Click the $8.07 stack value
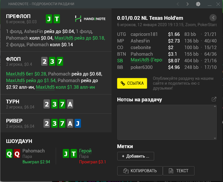223x182 pixels. (174, 61)
